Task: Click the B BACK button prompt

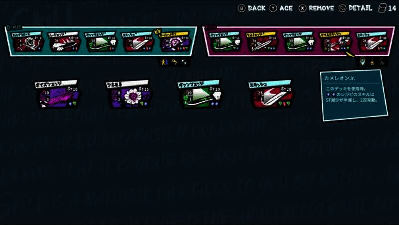Action: pos(252,8)
